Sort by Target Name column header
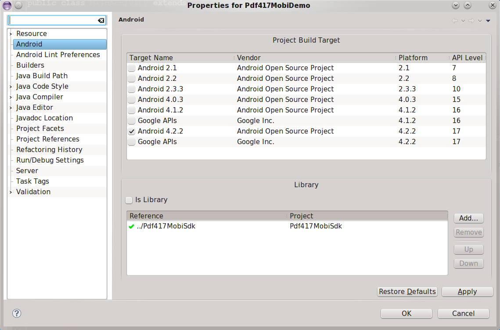 pos(180,58)
